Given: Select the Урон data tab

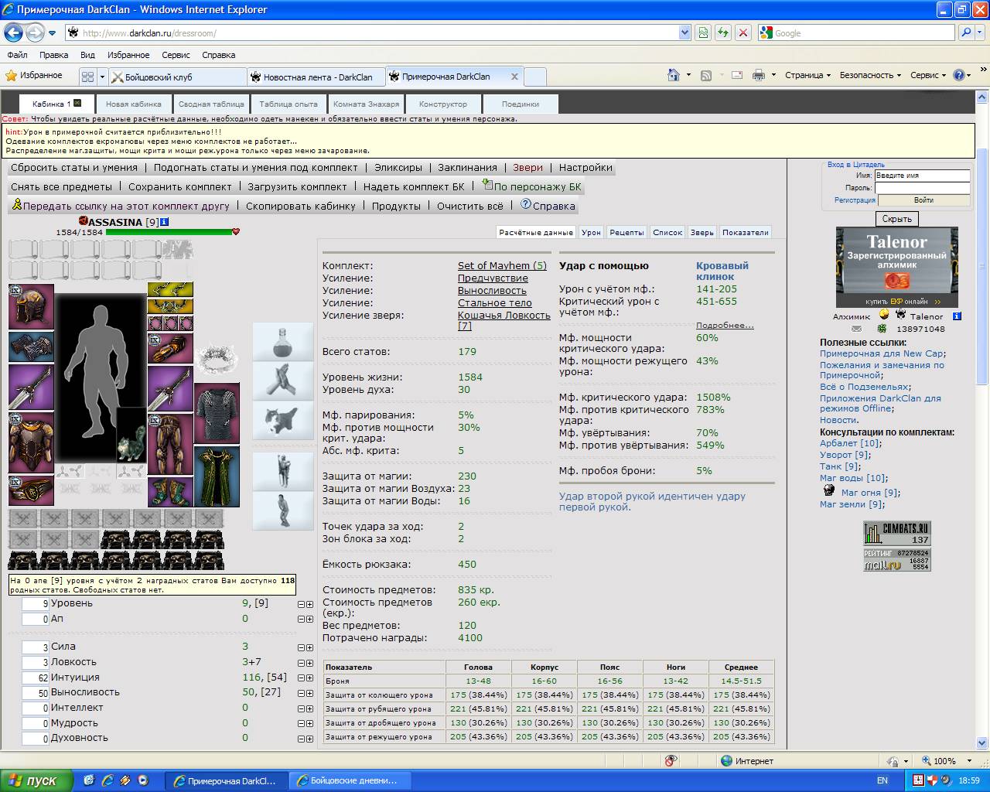Looking at the screenshot, I should pos(592,232).
